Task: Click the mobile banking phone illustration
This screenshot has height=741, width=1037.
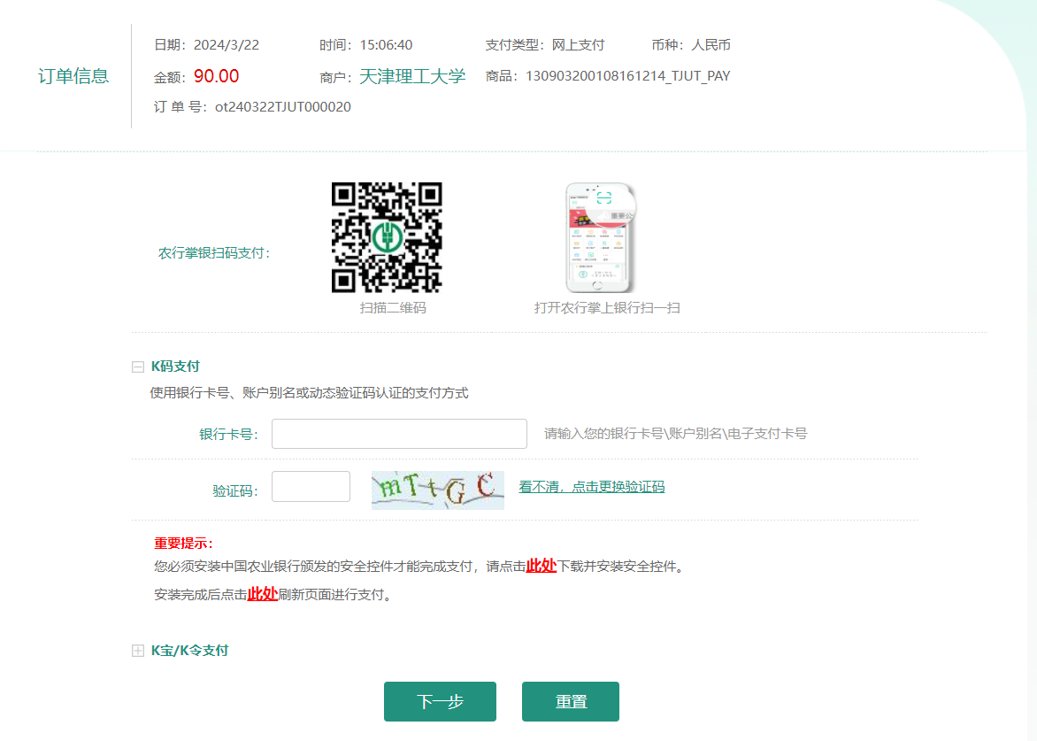Action: click(602, 238)
